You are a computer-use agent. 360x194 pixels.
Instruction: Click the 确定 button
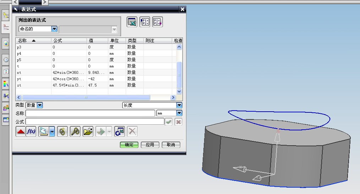[129, 145]
